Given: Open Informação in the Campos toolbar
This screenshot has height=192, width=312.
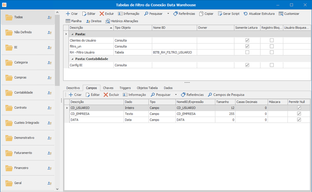Looking at the screenshot, I should click(134, 95).
